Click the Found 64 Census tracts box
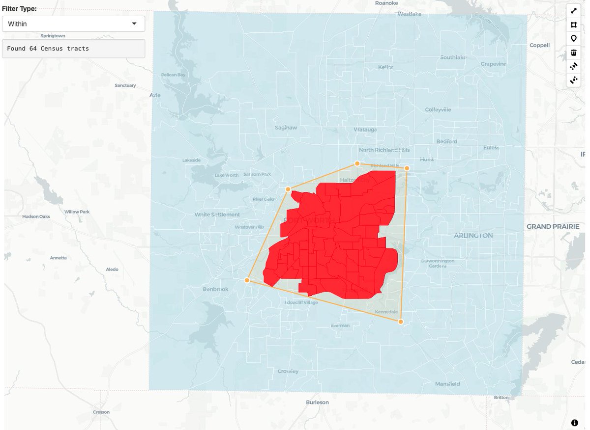 73,48
